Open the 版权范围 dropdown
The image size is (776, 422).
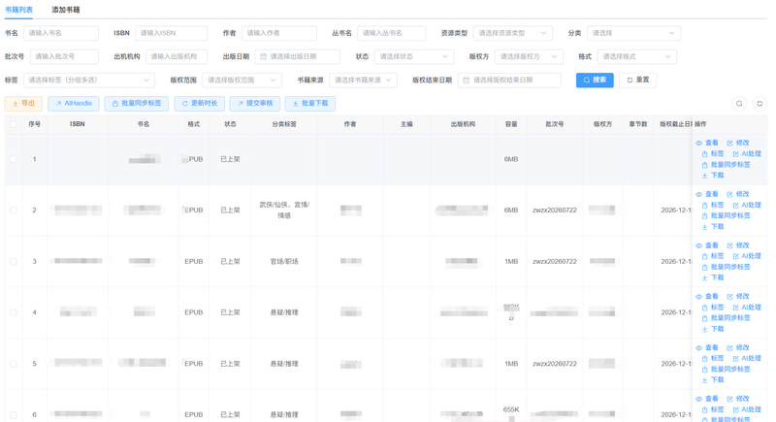pyautogui.click(x=242, y=81)
